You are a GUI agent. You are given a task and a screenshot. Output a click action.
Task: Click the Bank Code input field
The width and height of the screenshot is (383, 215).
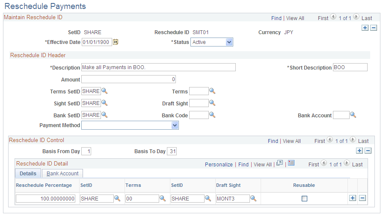(x=199, y=115)
